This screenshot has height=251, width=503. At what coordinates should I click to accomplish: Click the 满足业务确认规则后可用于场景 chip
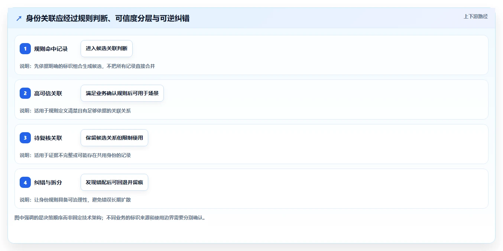(x=122, y=93)
